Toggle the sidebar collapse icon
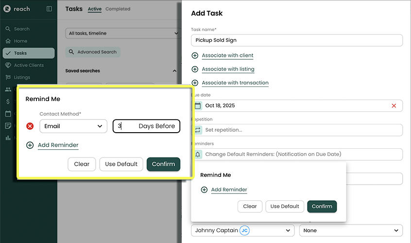 pos(49,9)
